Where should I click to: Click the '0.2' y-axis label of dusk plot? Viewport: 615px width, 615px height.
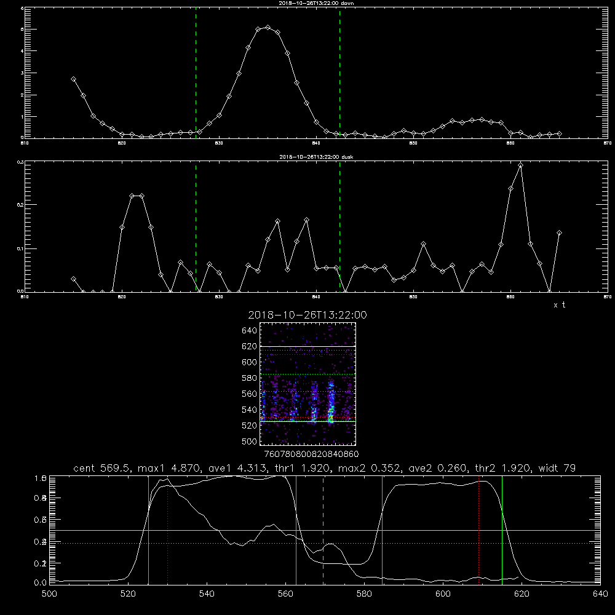(21, 205)
